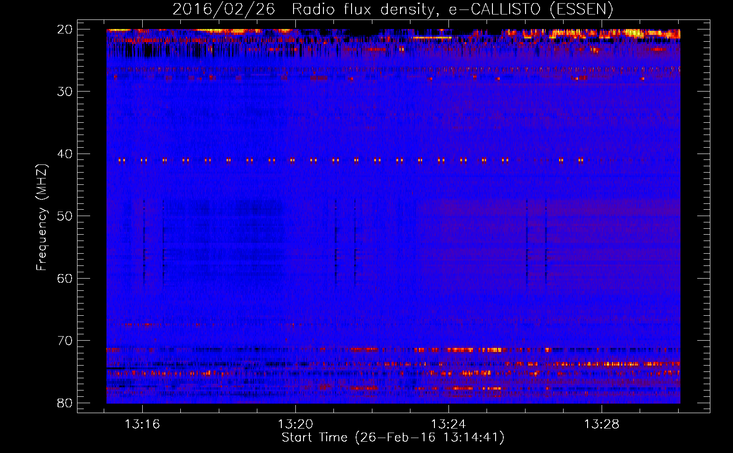Click the 50 frequency tick label

pyautogui.click(x=65, y=216)
